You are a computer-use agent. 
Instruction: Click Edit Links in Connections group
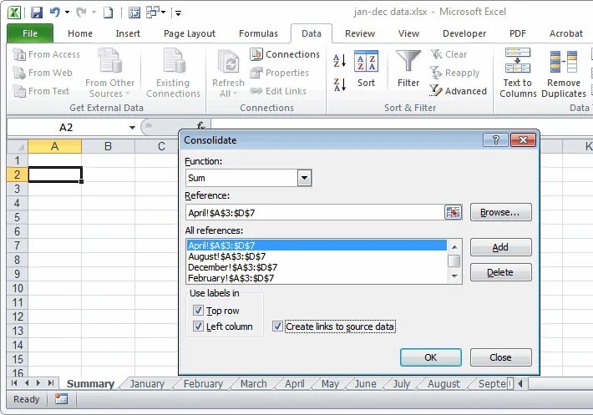(278, 91)
